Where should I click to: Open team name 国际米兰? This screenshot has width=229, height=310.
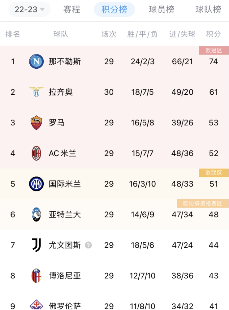65,184
